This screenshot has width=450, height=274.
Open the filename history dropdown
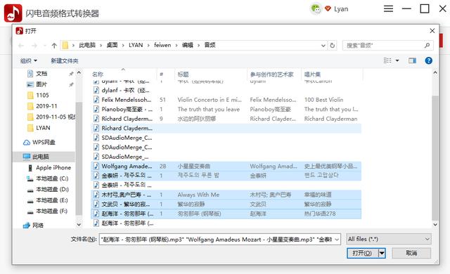337,240
